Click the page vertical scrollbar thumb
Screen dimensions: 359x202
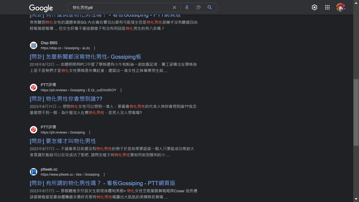[x=356, y=112]
